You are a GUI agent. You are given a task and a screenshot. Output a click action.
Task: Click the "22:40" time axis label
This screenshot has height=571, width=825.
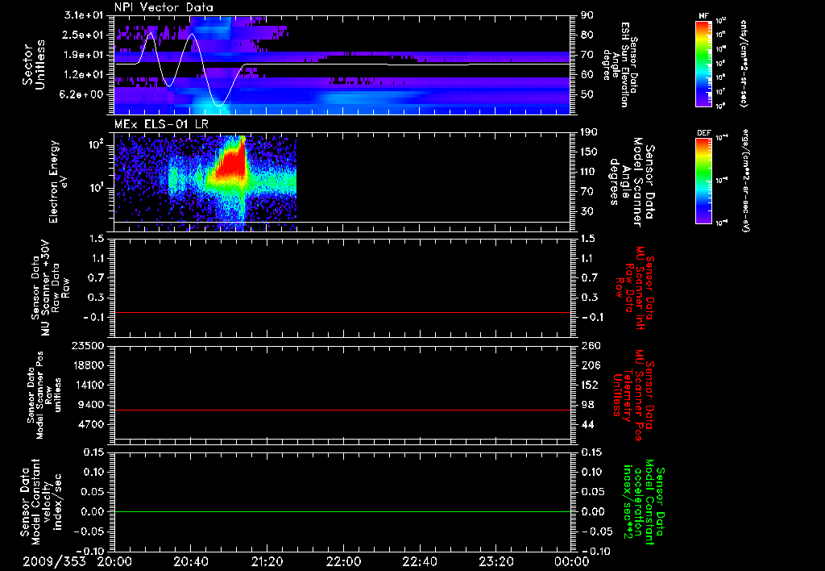click(x=419, y=561)
